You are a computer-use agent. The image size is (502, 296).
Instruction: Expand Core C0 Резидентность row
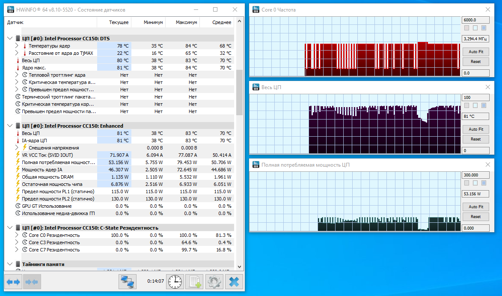[17, 235]
